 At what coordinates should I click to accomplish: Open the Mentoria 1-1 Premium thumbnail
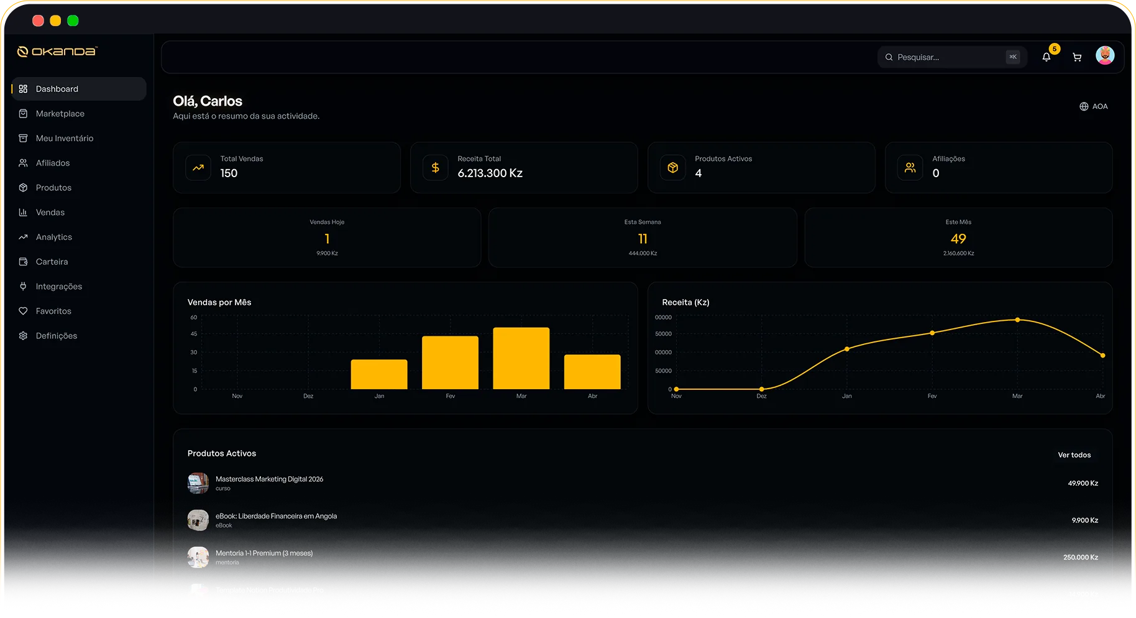pyautogui.click(x=198, y=557)
